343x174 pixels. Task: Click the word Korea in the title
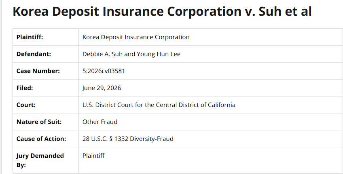30,11
